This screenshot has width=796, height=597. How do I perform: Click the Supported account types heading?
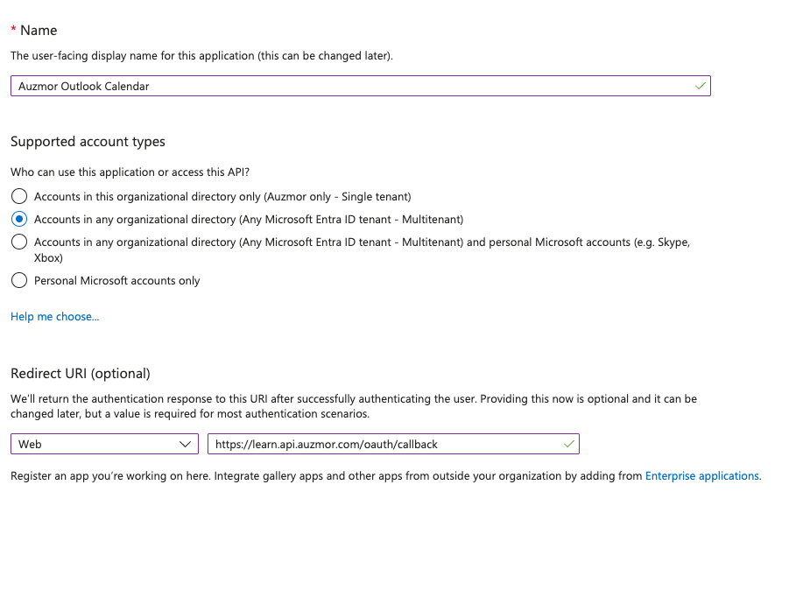(x=88, y=141)
